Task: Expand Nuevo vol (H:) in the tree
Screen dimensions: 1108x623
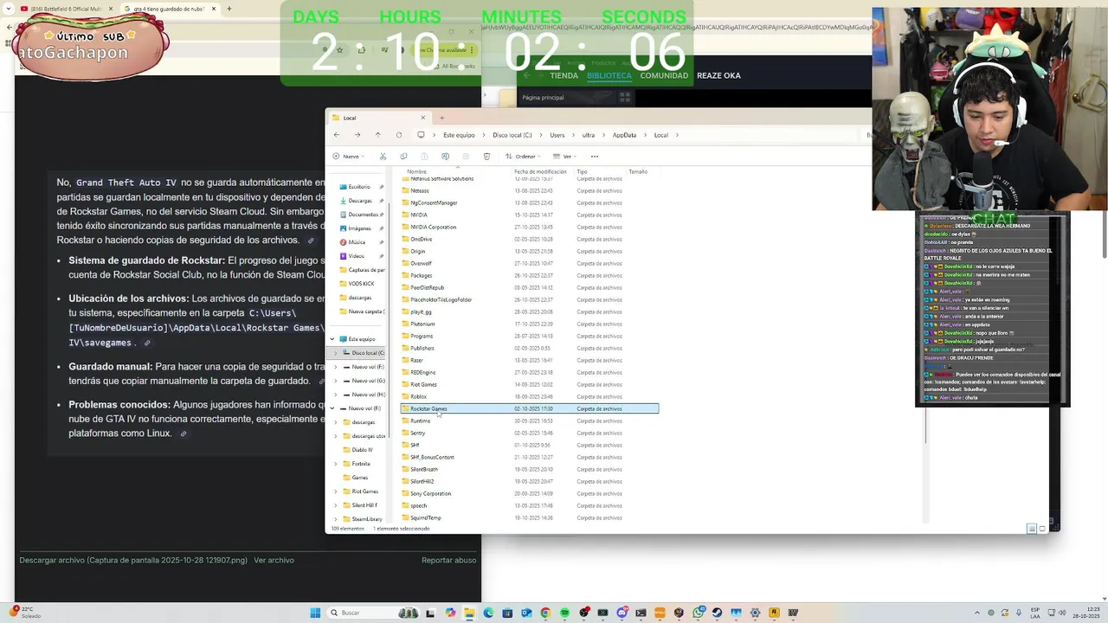Action: pos(336,395)
